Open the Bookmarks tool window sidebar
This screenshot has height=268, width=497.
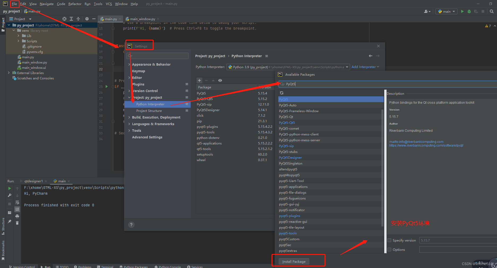click(3, 250)
